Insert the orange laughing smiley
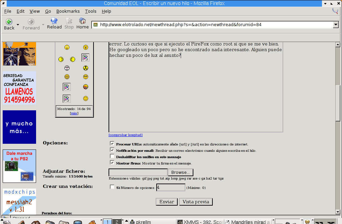The image size is (342, 224). click(85, 87)
